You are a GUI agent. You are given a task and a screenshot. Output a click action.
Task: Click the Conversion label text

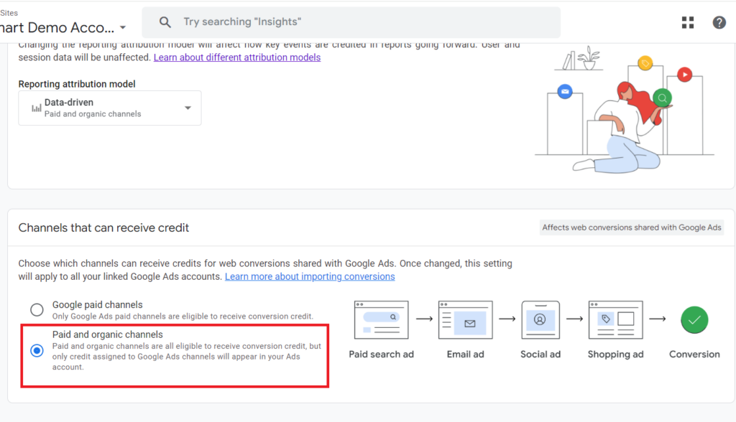click(x=694, y=355)
